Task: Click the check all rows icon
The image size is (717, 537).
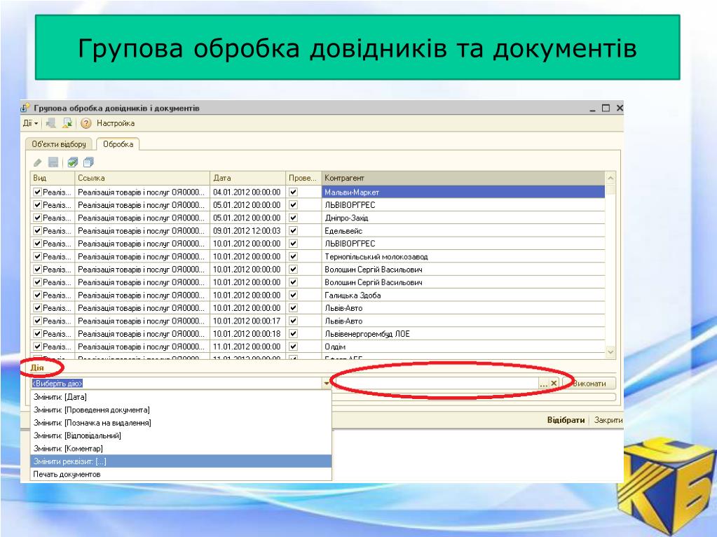Action: click(x=73, y=162)
